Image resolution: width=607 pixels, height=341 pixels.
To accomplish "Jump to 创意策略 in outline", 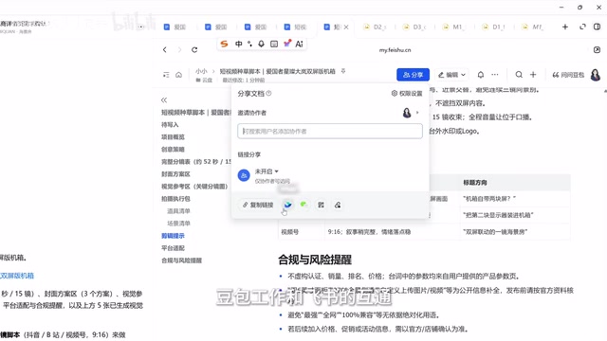I will point(173,150).
